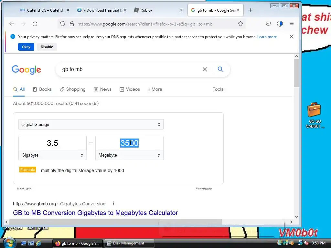Open GO GO GADGET desktop icon
331x248 pixels.
pyautogui.click(x=315, y=115)
